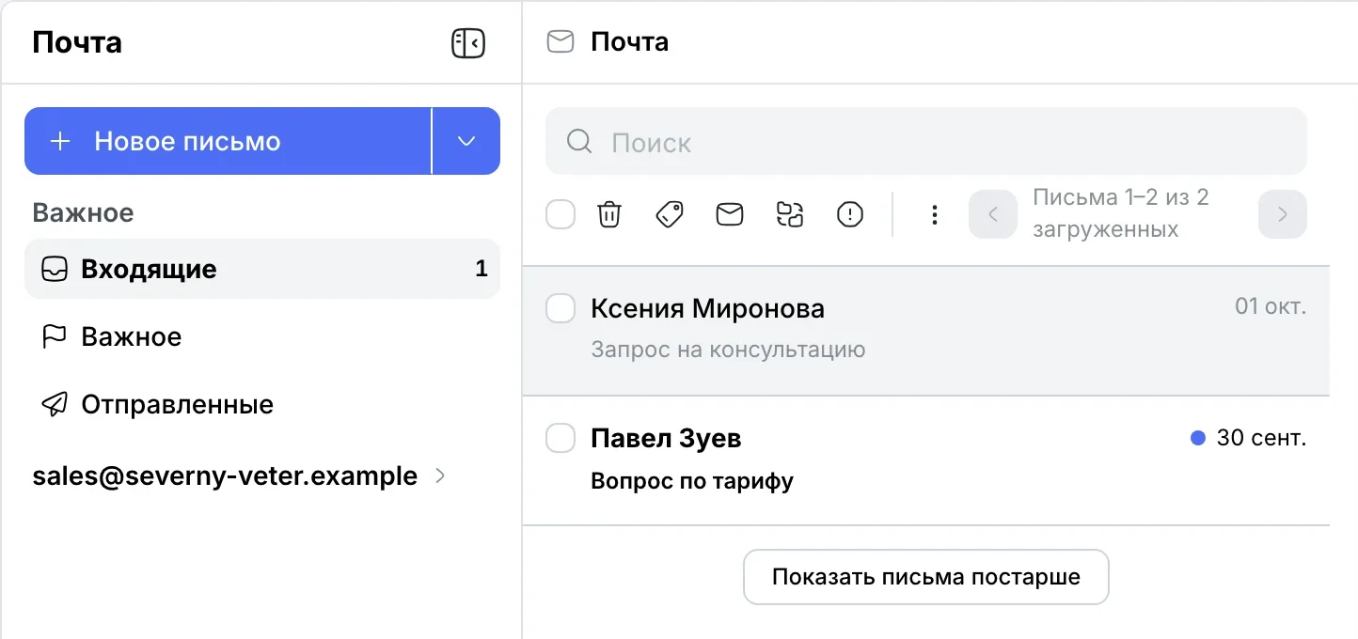Click sender name Ксения Миронова
Viewport: 1358px width, 639px height.
(x=707, y=308)
